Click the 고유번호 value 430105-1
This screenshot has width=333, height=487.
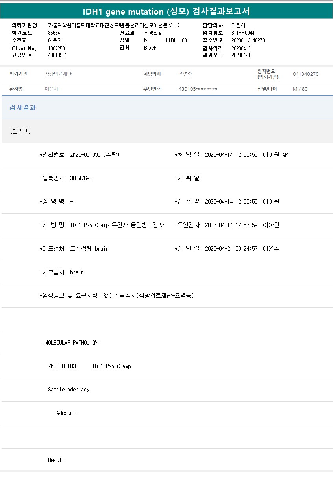coord(57,55)
